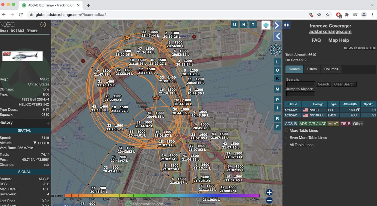Select the N918PD row in aircraft table
The width and height of the screenshot is (377, 206).
(330, 115)
